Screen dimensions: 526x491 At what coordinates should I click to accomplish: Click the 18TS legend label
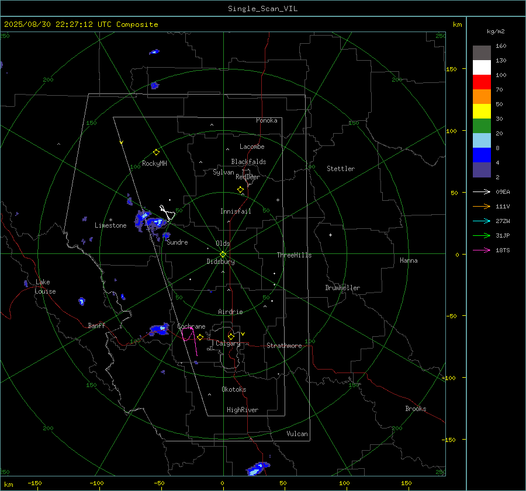(503, 250)
